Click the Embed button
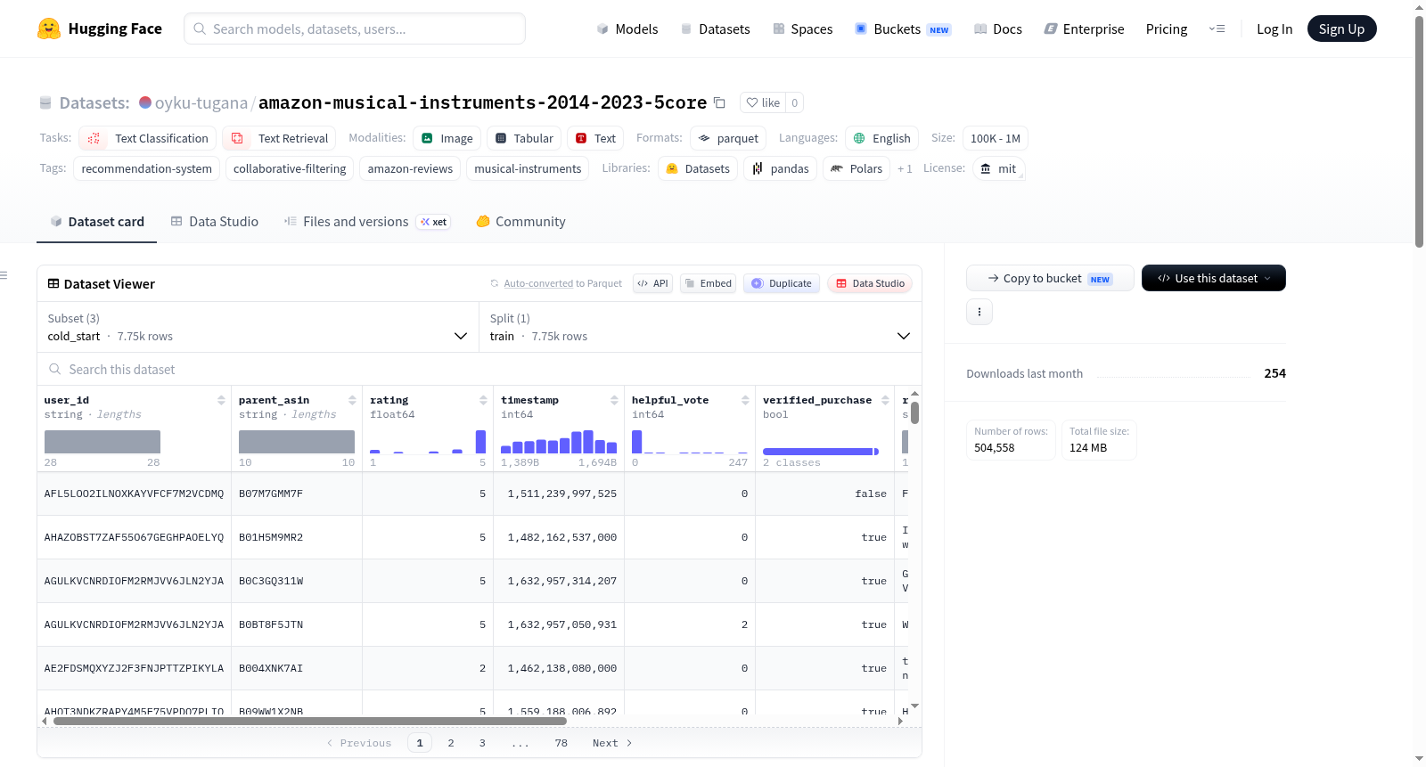 click(x=708, y=283)
